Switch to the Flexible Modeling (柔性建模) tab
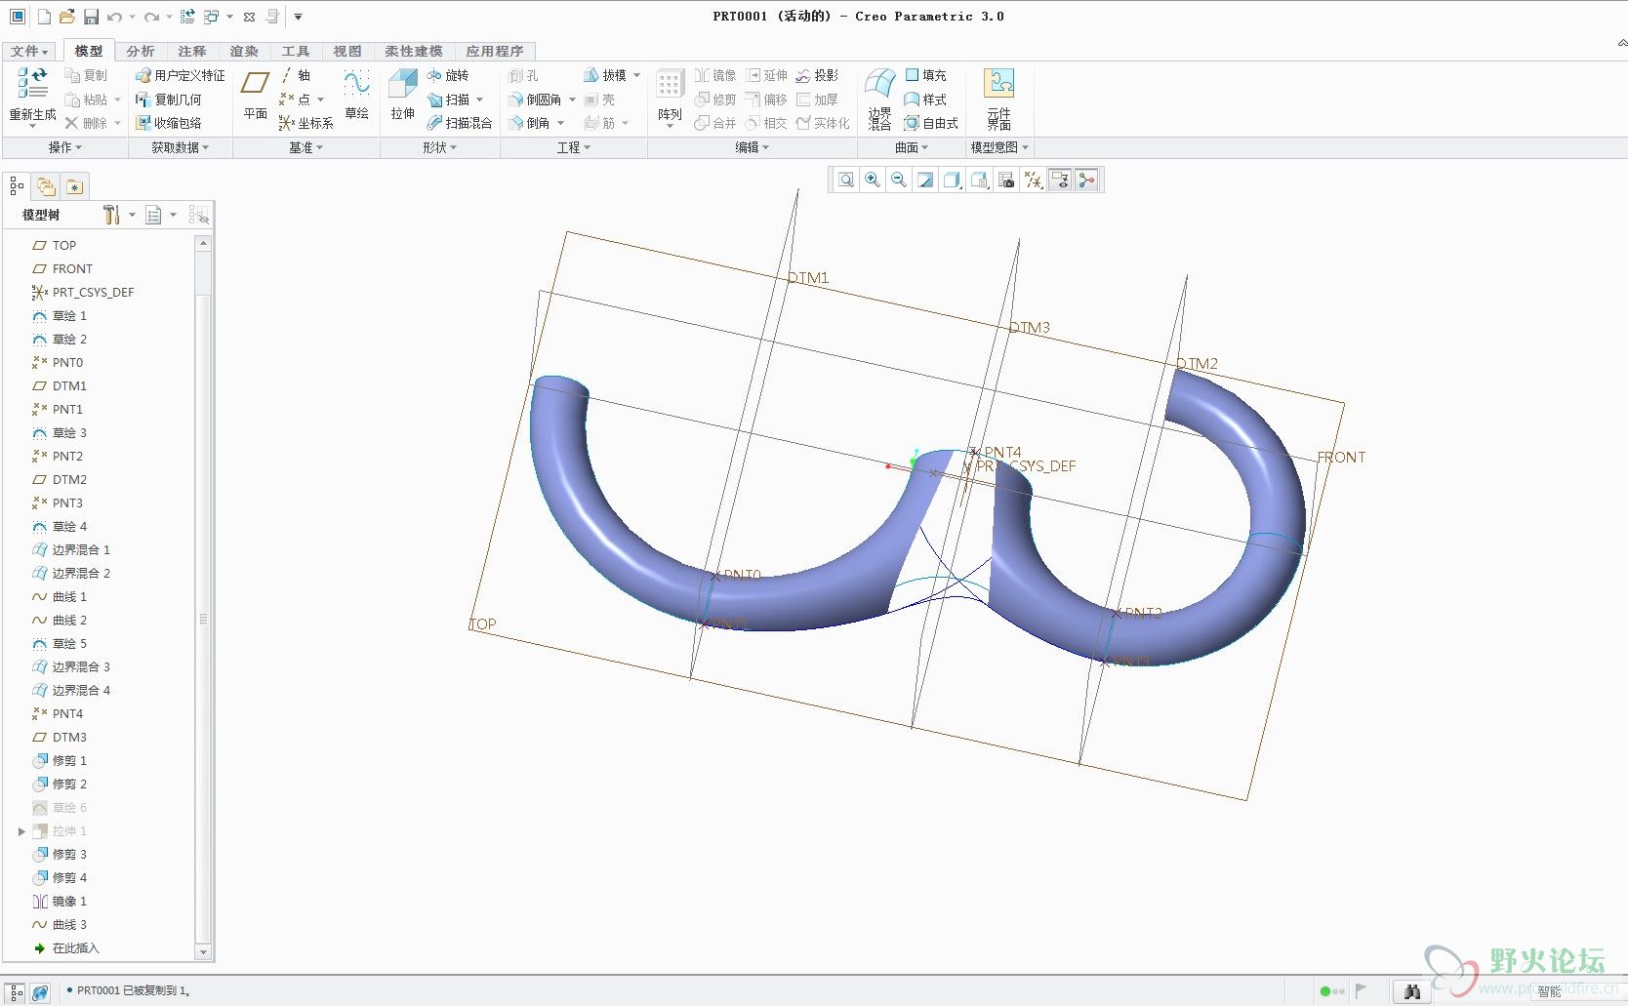The width and height of the screenshot is (1628, 1006). point(413,51)
